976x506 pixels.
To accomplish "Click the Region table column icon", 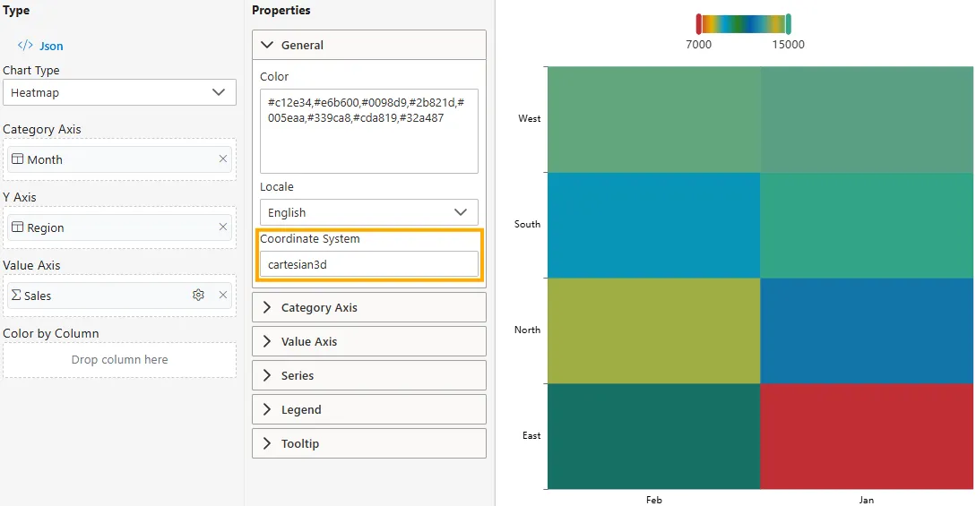I will coord(17,227).
